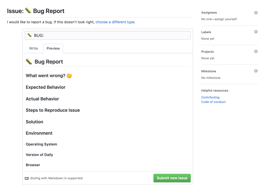Open the Contributing link
Image resolution: width=268 pixels, height=190 pixels.
(x=210, y=97)
